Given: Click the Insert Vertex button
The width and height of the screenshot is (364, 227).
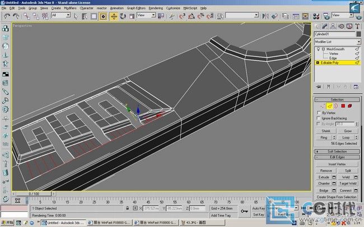Looking at the screenshot, I should pos(337,164).
